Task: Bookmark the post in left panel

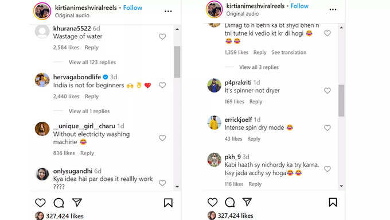Action: (x=168, y=203)
